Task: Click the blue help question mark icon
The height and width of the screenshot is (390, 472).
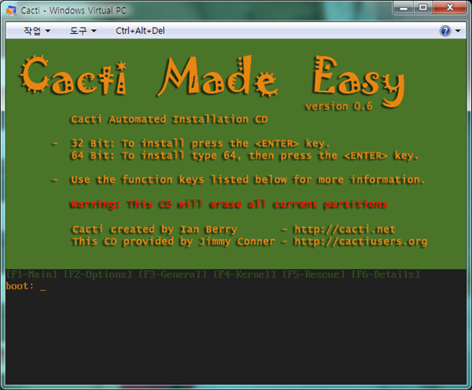Action: (445, 31)
